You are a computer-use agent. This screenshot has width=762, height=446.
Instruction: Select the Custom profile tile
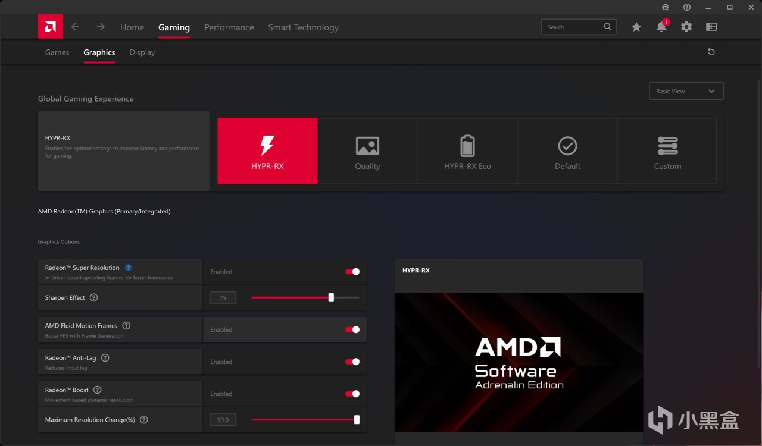point(667,151)
